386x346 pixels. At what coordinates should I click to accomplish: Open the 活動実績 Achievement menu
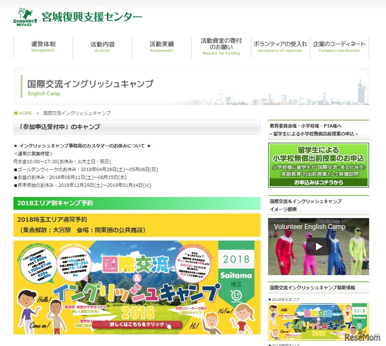(161, 46)
